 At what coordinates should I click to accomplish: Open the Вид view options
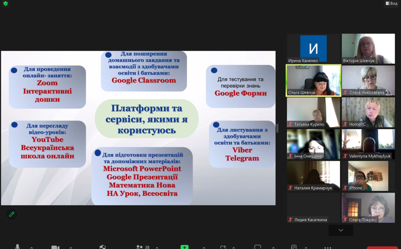pyautogui.click(x=391, y=3)
